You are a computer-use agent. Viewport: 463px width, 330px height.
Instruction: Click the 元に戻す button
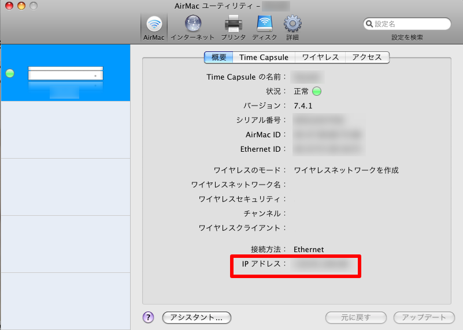coord(356,317)
